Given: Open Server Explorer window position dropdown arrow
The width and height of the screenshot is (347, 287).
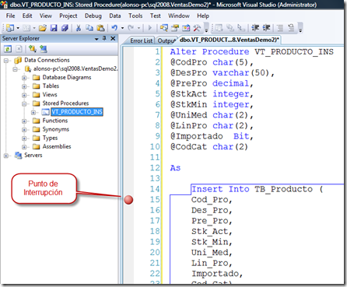Looking at the screenshot, I should click(x=96, y=39).
